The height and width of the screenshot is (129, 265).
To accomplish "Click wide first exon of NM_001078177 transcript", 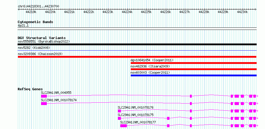I will (x=124, y=126).
